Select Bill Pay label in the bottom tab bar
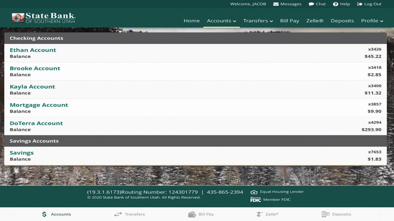 (206, 214)
